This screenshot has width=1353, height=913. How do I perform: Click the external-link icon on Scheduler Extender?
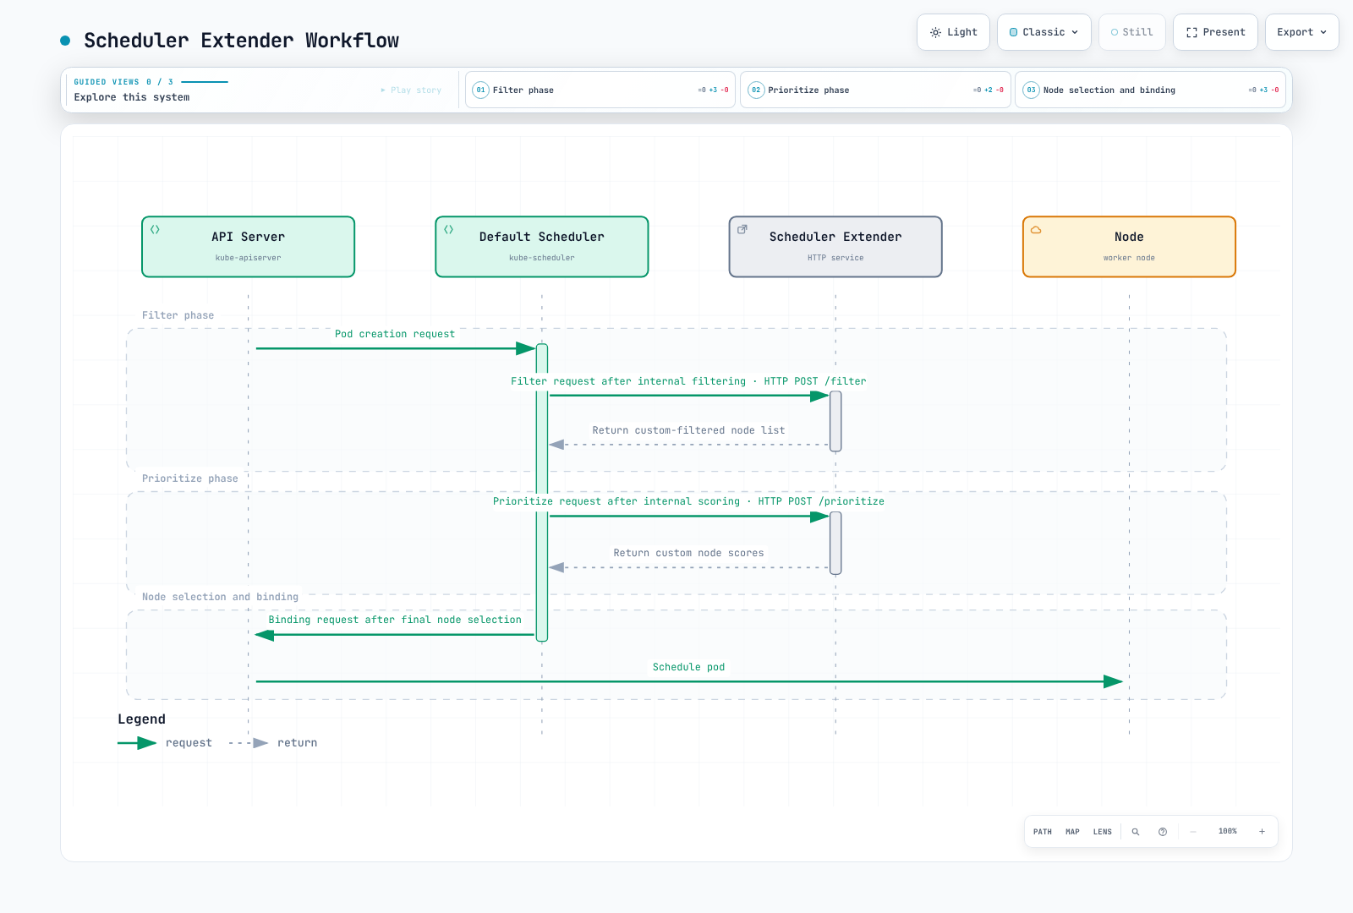742,229
